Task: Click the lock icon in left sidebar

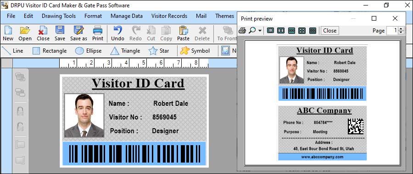Action: click(x=20, y=110)
